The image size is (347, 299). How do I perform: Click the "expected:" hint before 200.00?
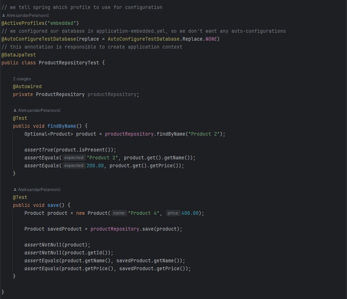pos(74,166)
